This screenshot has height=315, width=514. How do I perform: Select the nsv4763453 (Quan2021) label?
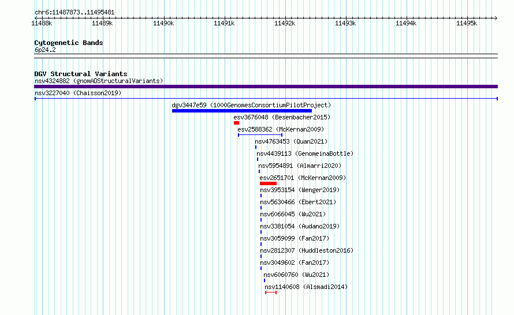(291, 141)
